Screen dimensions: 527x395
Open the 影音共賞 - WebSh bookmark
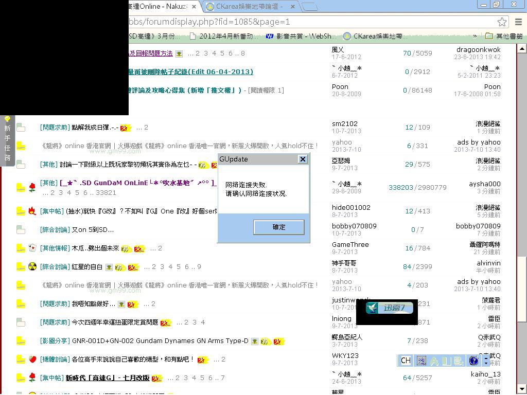click(301, 37)
